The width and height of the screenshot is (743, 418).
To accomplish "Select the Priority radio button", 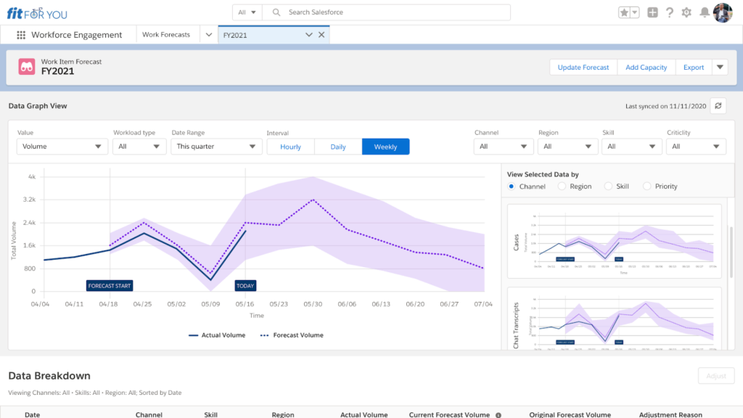I will [647, 187].
